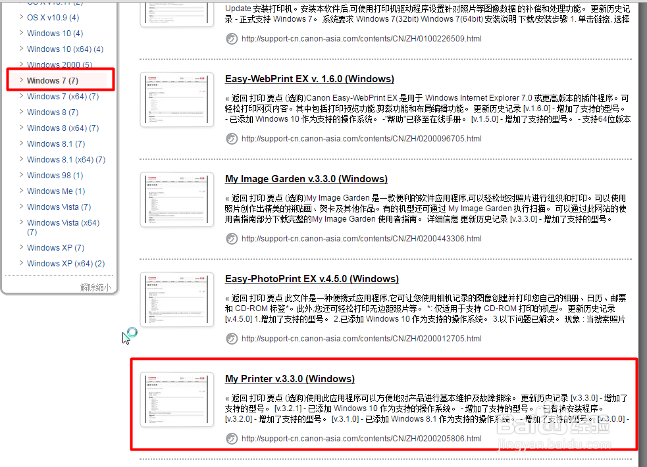Click the chevron beside Windows XP (x64) (2)
Screen dimensions: 647x467
pyautogui.click(x=22, y=262)
